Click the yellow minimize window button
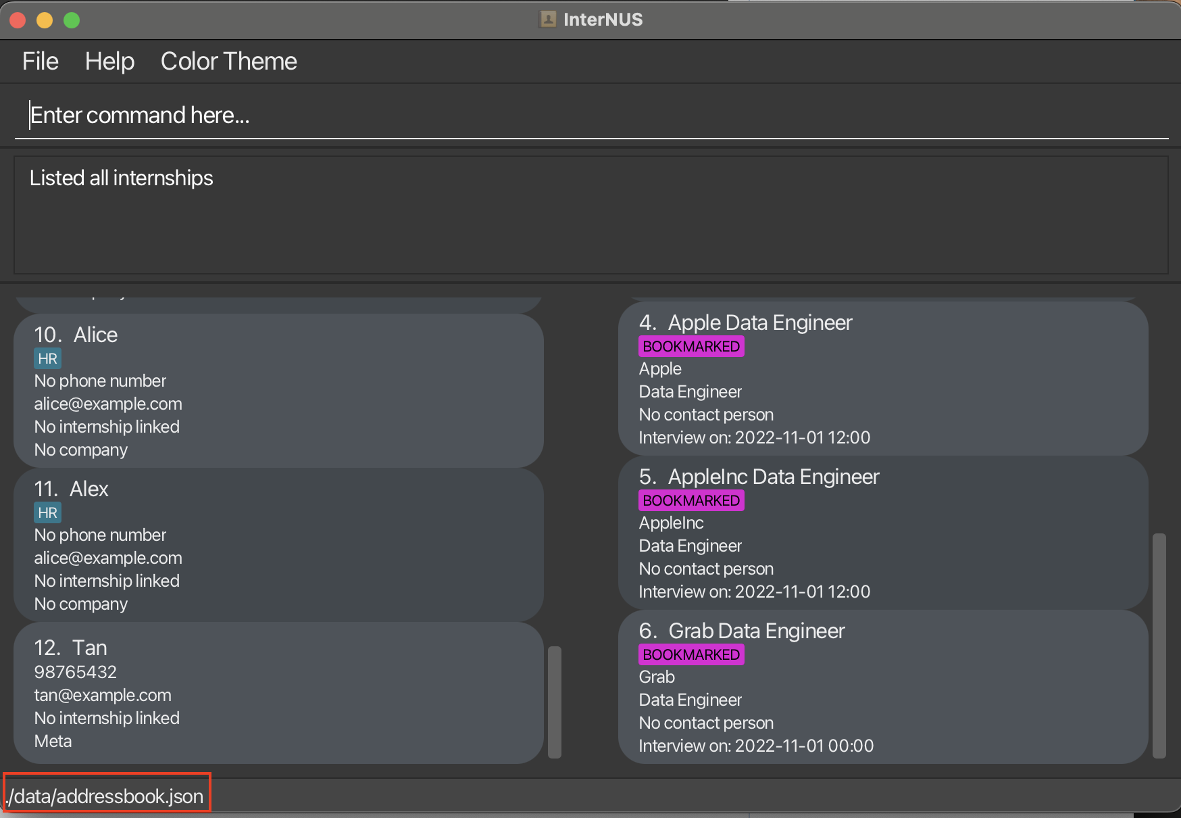1181x818 pixels. [45, 20]
